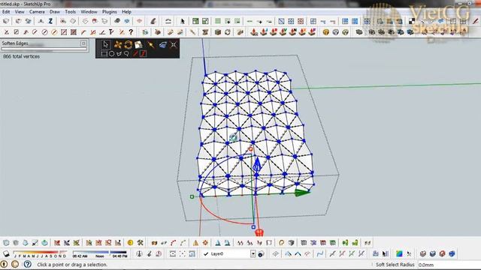Toggle the highlighted red outlined Vertex option

144,53
